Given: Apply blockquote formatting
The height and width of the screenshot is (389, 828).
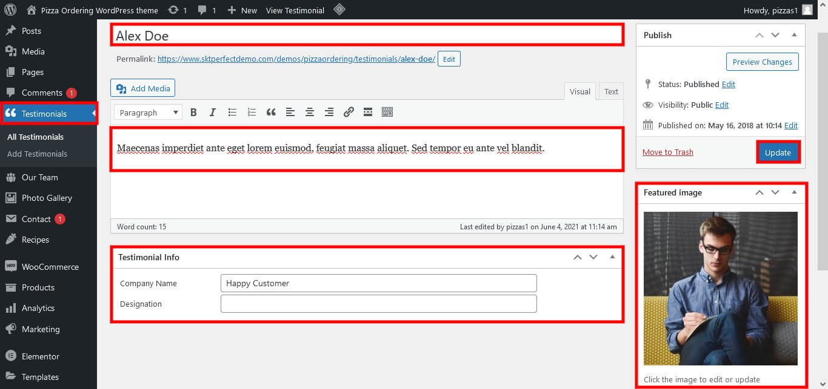Looking at the screenshot, I should [271, 112].
